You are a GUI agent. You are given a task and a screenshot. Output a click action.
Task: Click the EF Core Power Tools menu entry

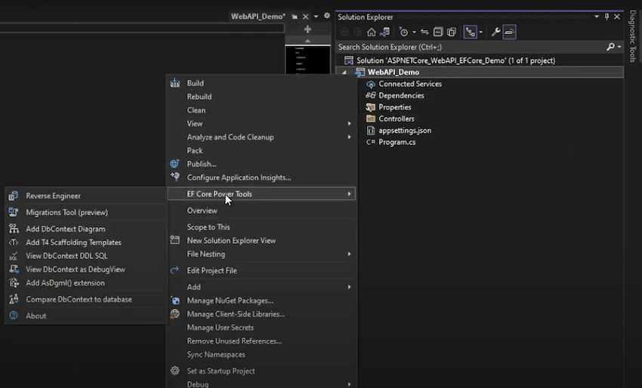[261, 194]
